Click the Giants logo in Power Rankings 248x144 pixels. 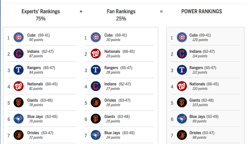(x=182, y=103)
